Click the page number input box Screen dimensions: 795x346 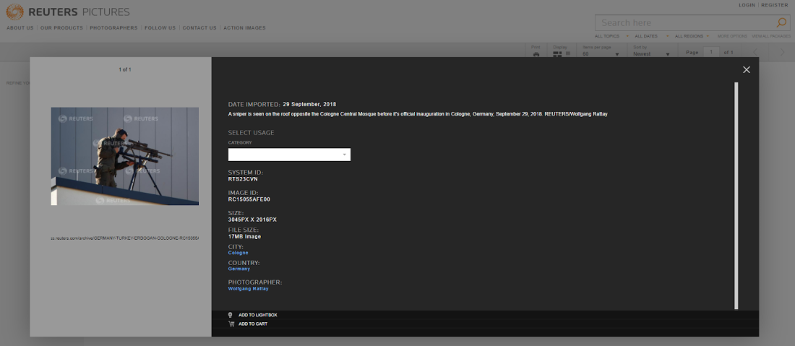[711, 52]
